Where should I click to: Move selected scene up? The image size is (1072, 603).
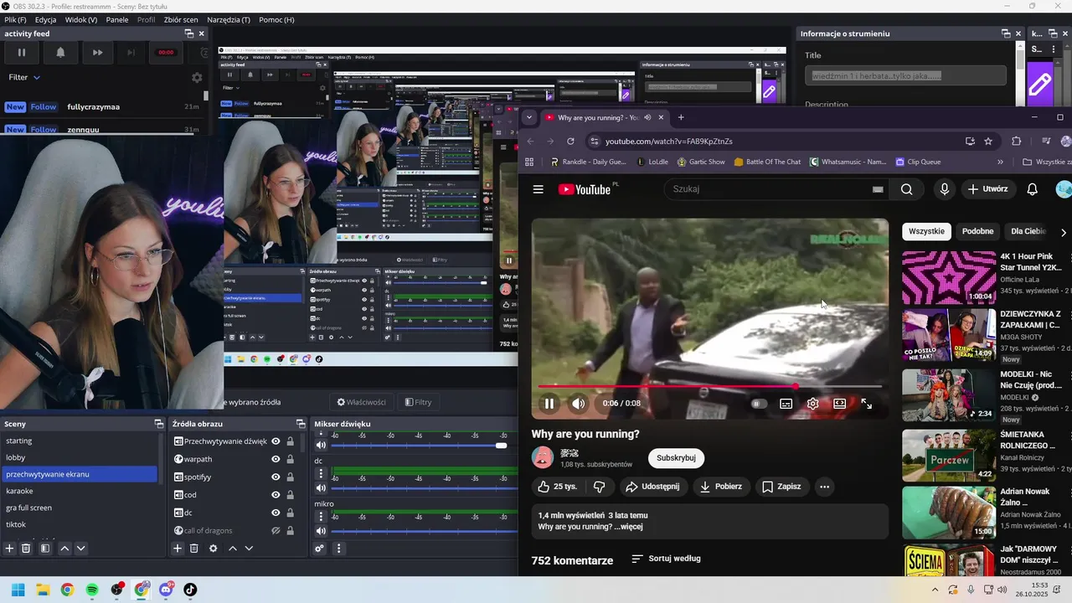point(64,549)
